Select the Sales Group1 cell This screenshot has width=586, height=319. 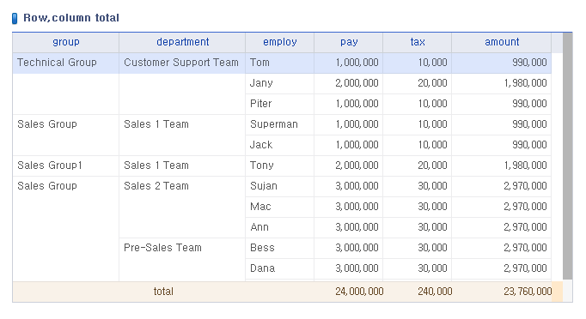tap(66, 166)
